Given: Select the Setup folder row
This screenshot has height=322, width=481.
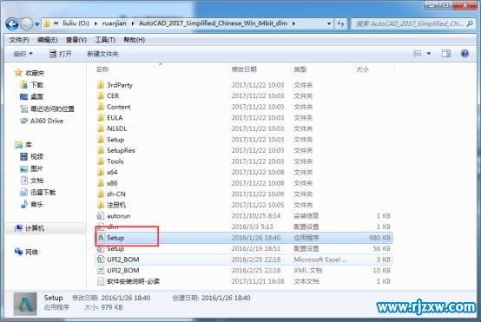Looking at the screenshot, I should (x=244, y=140).
